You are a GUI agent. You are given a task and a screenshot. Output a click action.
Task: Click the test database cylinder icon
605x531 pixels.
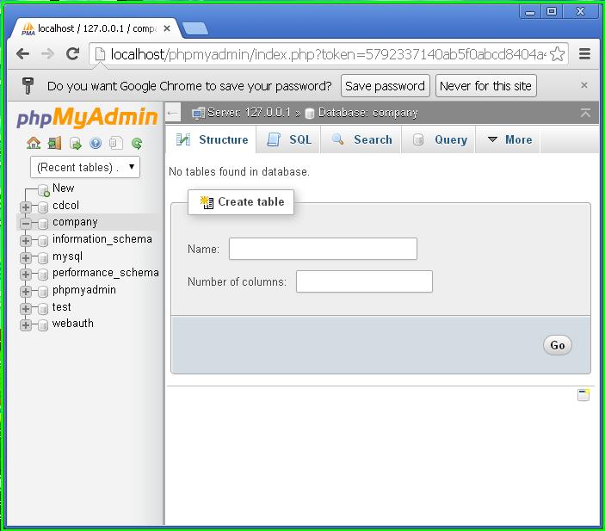point(43,308)
